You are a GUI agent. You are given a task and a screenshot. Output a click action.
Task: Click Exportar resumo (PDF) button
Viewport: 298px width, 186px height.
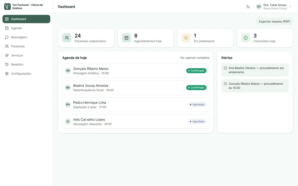click(x=275, y=21)
